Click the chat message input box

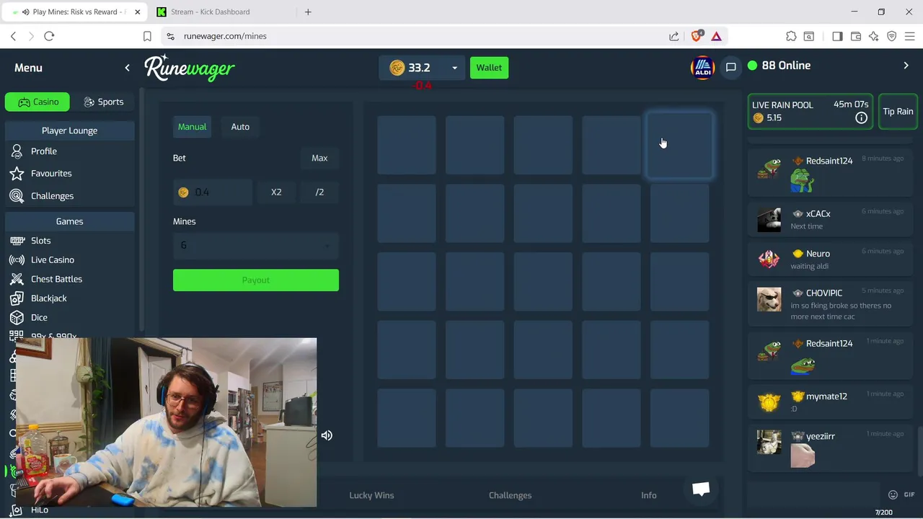pyautogui.click(x=815, y=494)
